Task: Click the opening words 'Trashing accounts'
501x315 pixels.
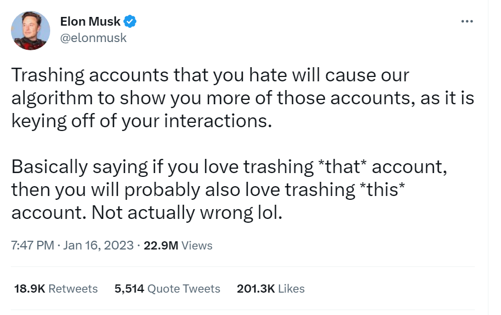Action: click(x=89, y=75)
